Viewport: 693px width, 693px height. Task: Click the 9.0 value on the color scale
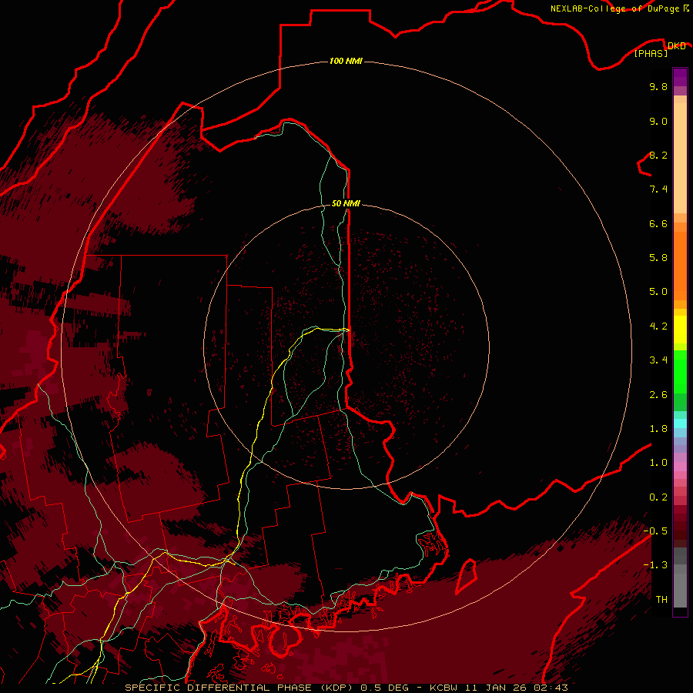pos(658,121)
